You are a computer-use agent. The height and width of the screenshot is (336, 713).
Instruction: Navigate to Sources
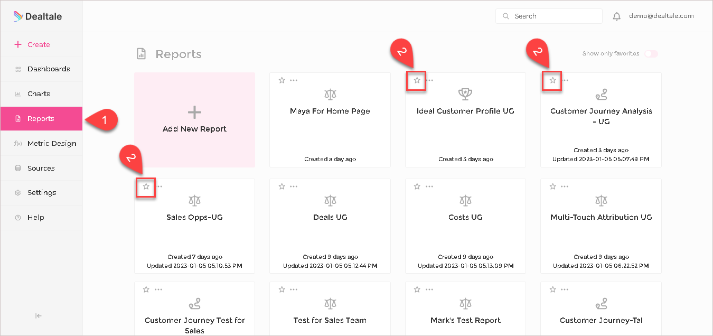[x=41, y=169]
